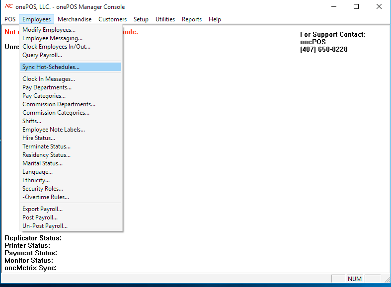The width and height of the screenshot is (391, 287).
Task: Click the support phone number (407) 650-8228
Action: tap(323, 49)
